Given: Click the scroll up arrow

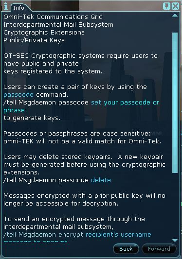Looking at the screenshot, I should click(x=175, y=16).
